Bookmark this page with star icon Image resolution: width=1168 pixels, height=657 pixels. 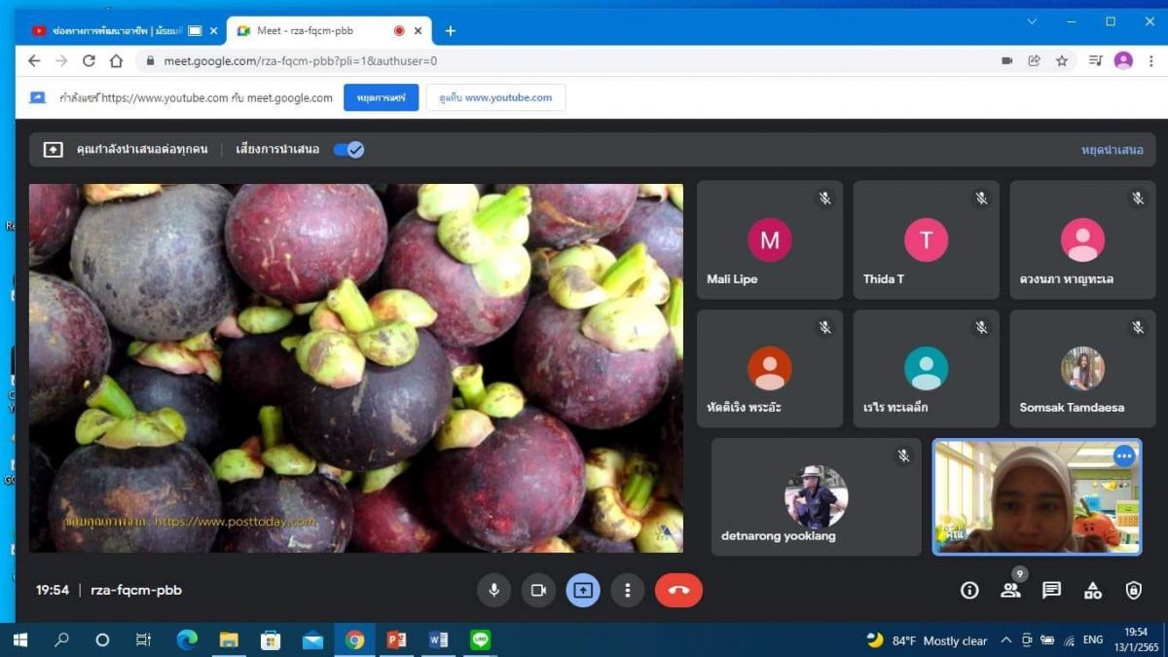(1062, 60)
